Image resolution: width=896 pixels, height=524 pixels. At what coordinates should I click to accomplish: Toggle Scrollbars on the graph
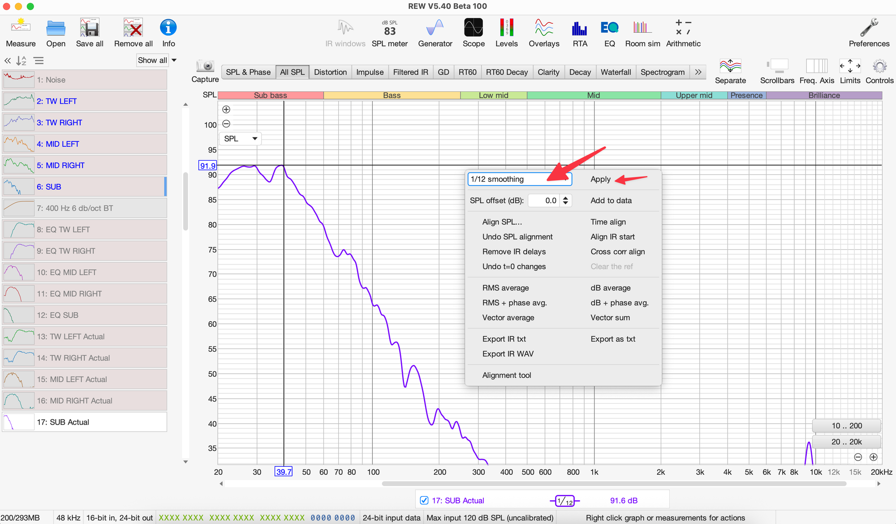pyautogui.click(x=777, y=66)
